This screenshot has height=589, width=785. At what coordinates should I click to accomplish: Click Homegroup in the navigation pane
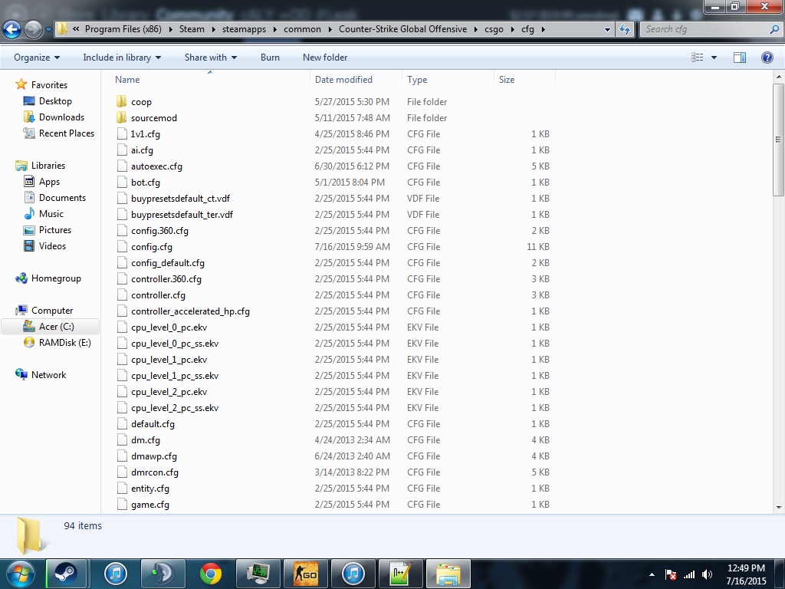(56, 278)
